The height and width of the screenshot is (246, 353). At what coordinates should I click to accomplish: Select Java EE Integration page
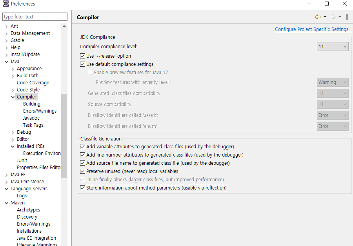point(36,238)
